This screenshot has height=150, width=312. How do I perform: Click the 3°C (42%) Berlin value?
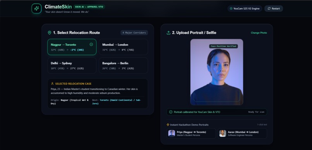click(128, 68)
